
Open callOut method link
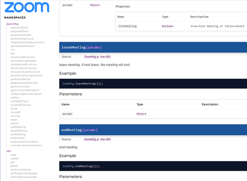coord(15,98)
